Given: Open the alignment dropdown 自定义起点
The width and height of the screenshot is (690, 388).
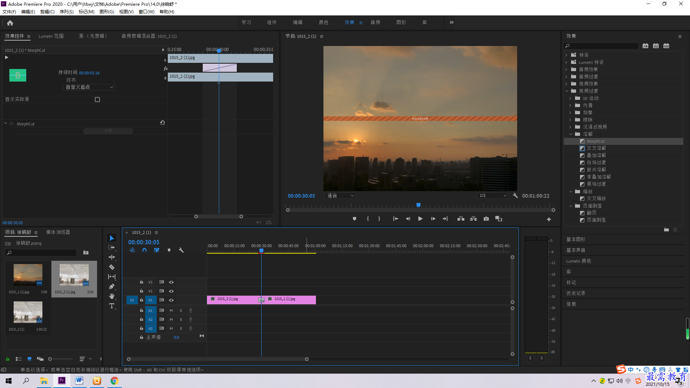Looking at the screenshot, I should [89, 87].
